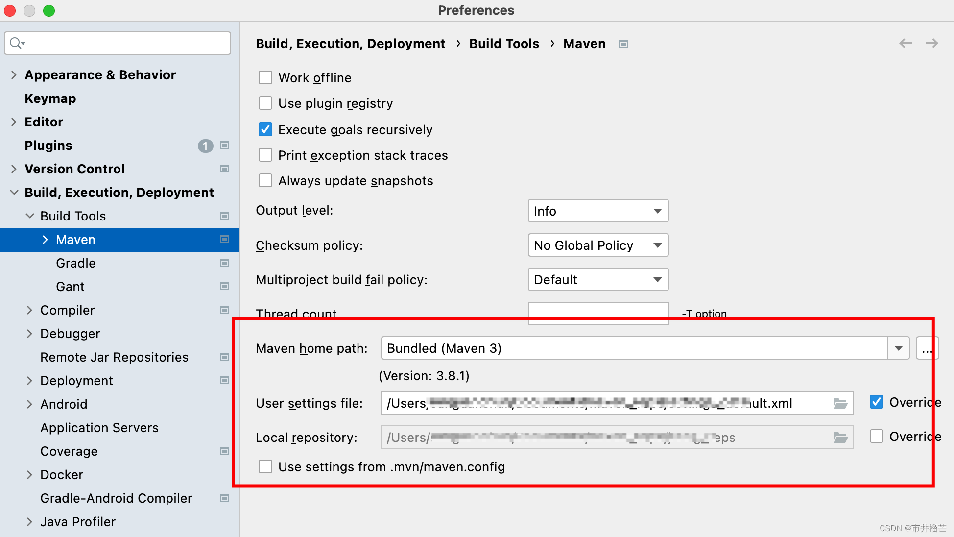This screenshot has width=954, height=537.
Task: Select Gradle under Build Tools
Action: coord(76,263)
